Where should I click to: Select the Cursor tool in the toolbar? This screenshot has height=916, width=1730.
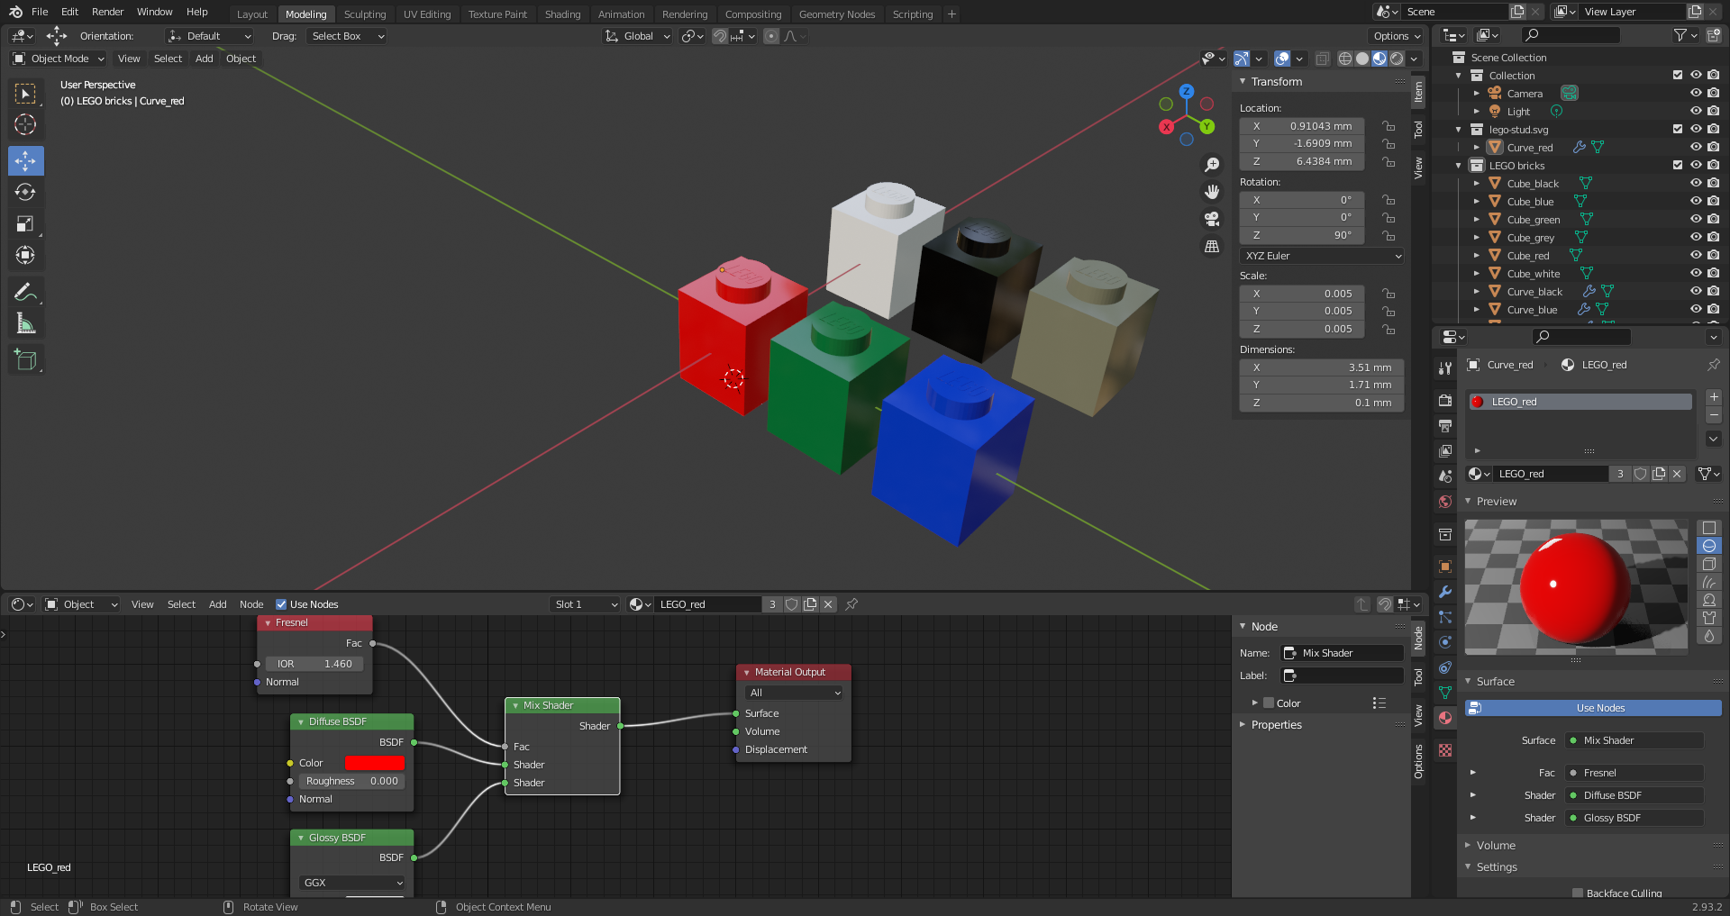(x=25, y=124)
